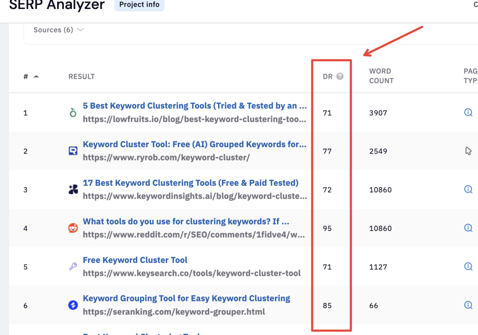Image resolution: width=478 pixels, height=335 pixels.
Task: Click the ryrob.com keyword-cluster URL
Action: click(x=166, y=157)
